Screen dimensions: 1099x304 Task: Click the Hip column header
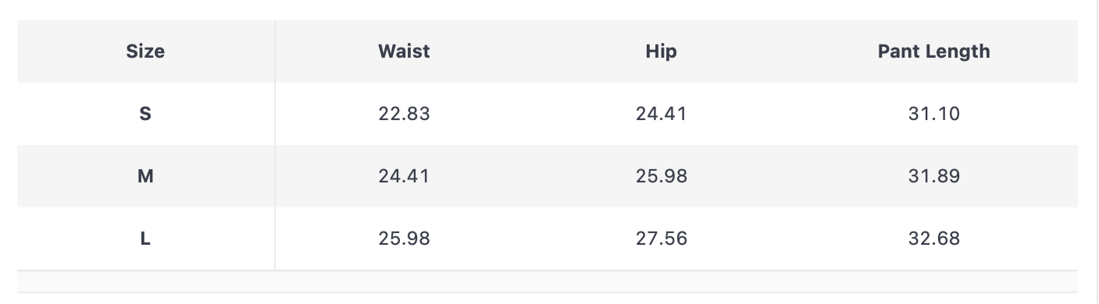pos(662,51)
